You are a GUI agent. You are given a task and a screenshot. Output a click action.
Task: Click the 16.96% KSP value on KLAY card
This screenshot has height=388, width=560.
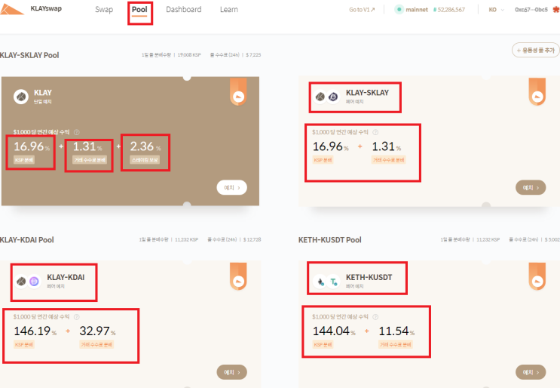tap(32, 146)
